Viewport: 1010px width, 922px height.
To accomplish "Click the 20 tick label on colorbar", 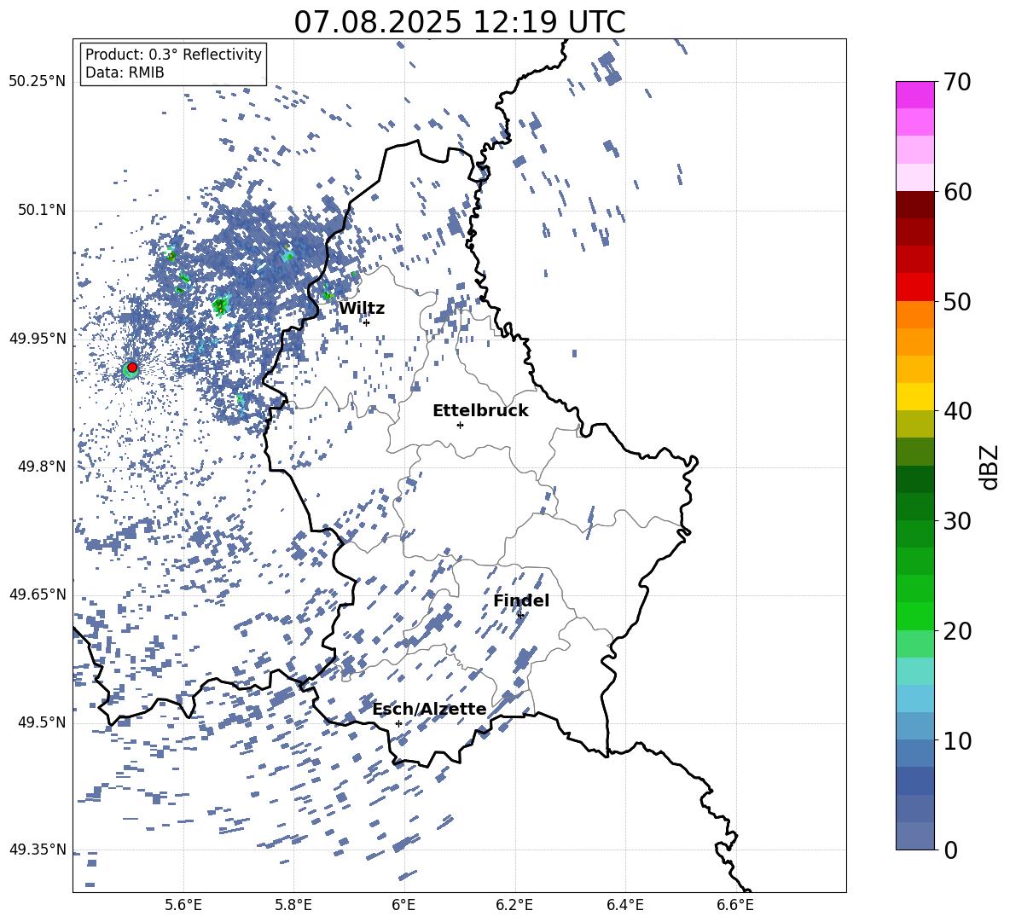I will point(958,630).
